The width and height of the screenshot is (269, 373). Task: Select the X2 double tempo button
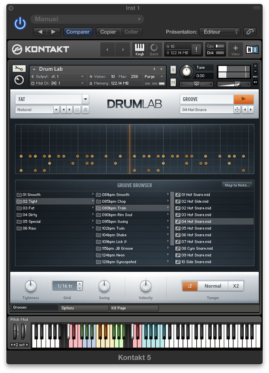pos(236,286)
